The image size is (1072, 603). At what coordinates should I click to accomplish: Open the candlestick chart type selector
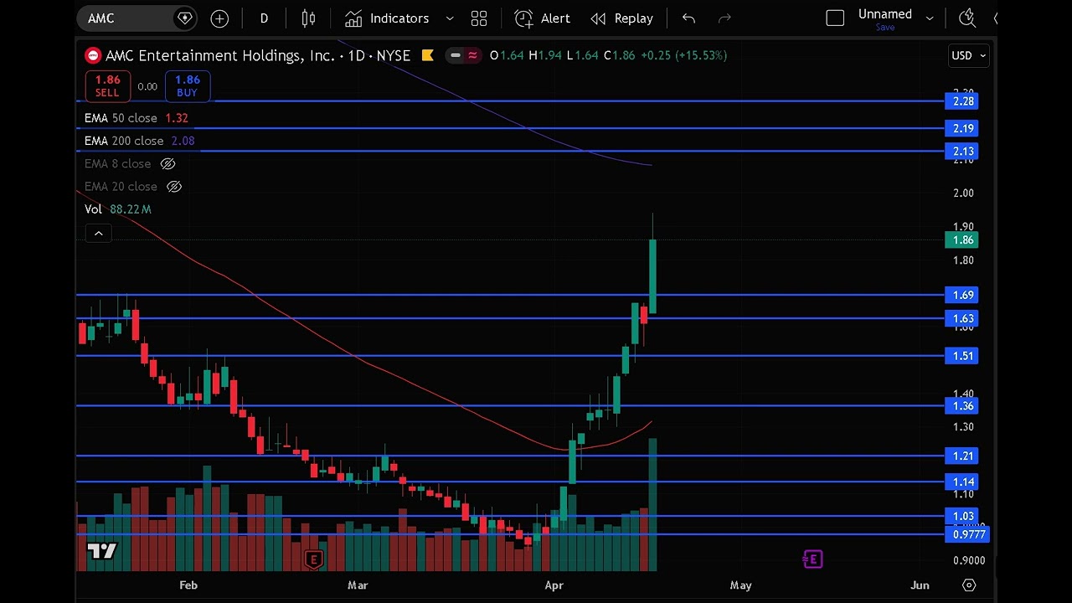pos(308,18)
